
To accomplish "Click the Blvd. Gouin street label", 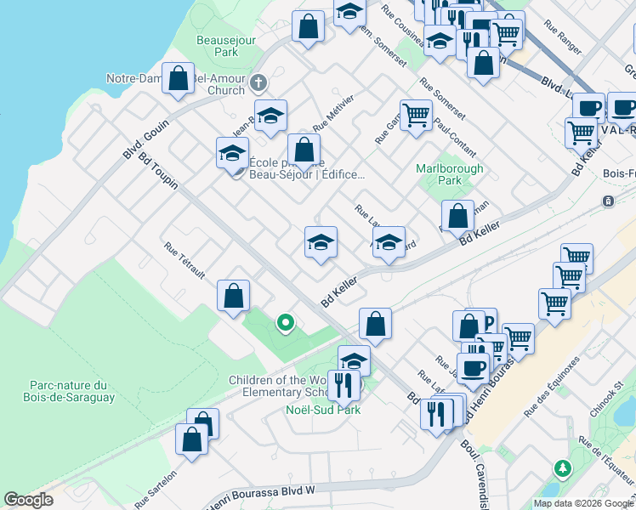I will (x=146, y=139).
